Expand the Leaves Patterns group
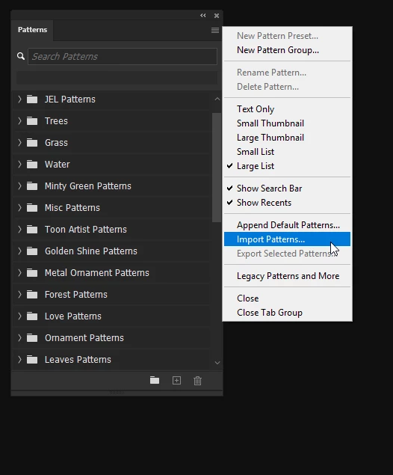Viewport: 393px width, 475px height. coord(19,360)
